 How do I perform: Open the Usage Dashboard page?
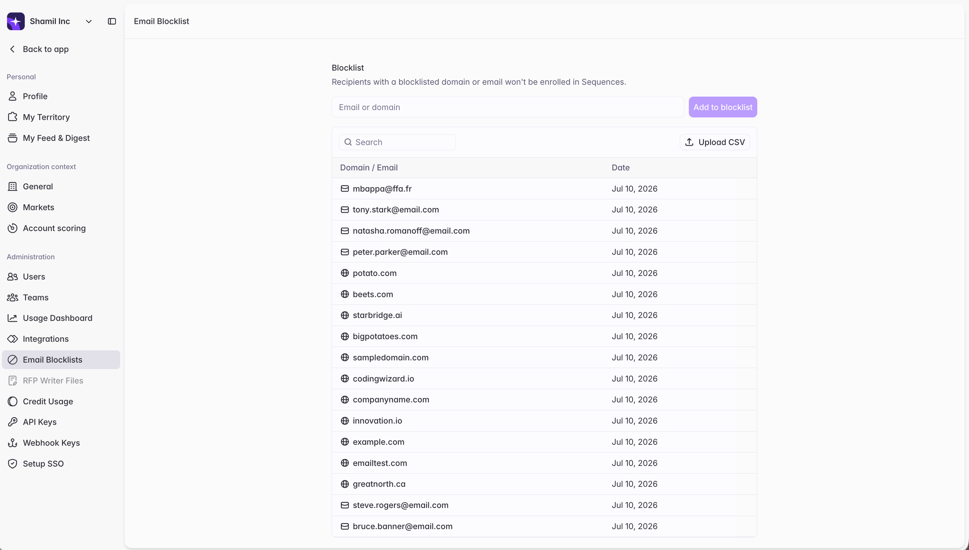coord(61,318)
